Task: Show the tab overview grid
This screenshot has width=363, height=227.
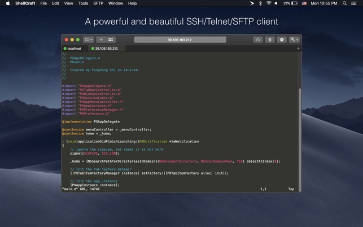Action: tap(111, 40)
